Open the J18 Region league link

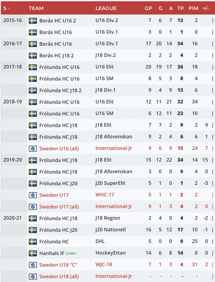tap(108, 218)
